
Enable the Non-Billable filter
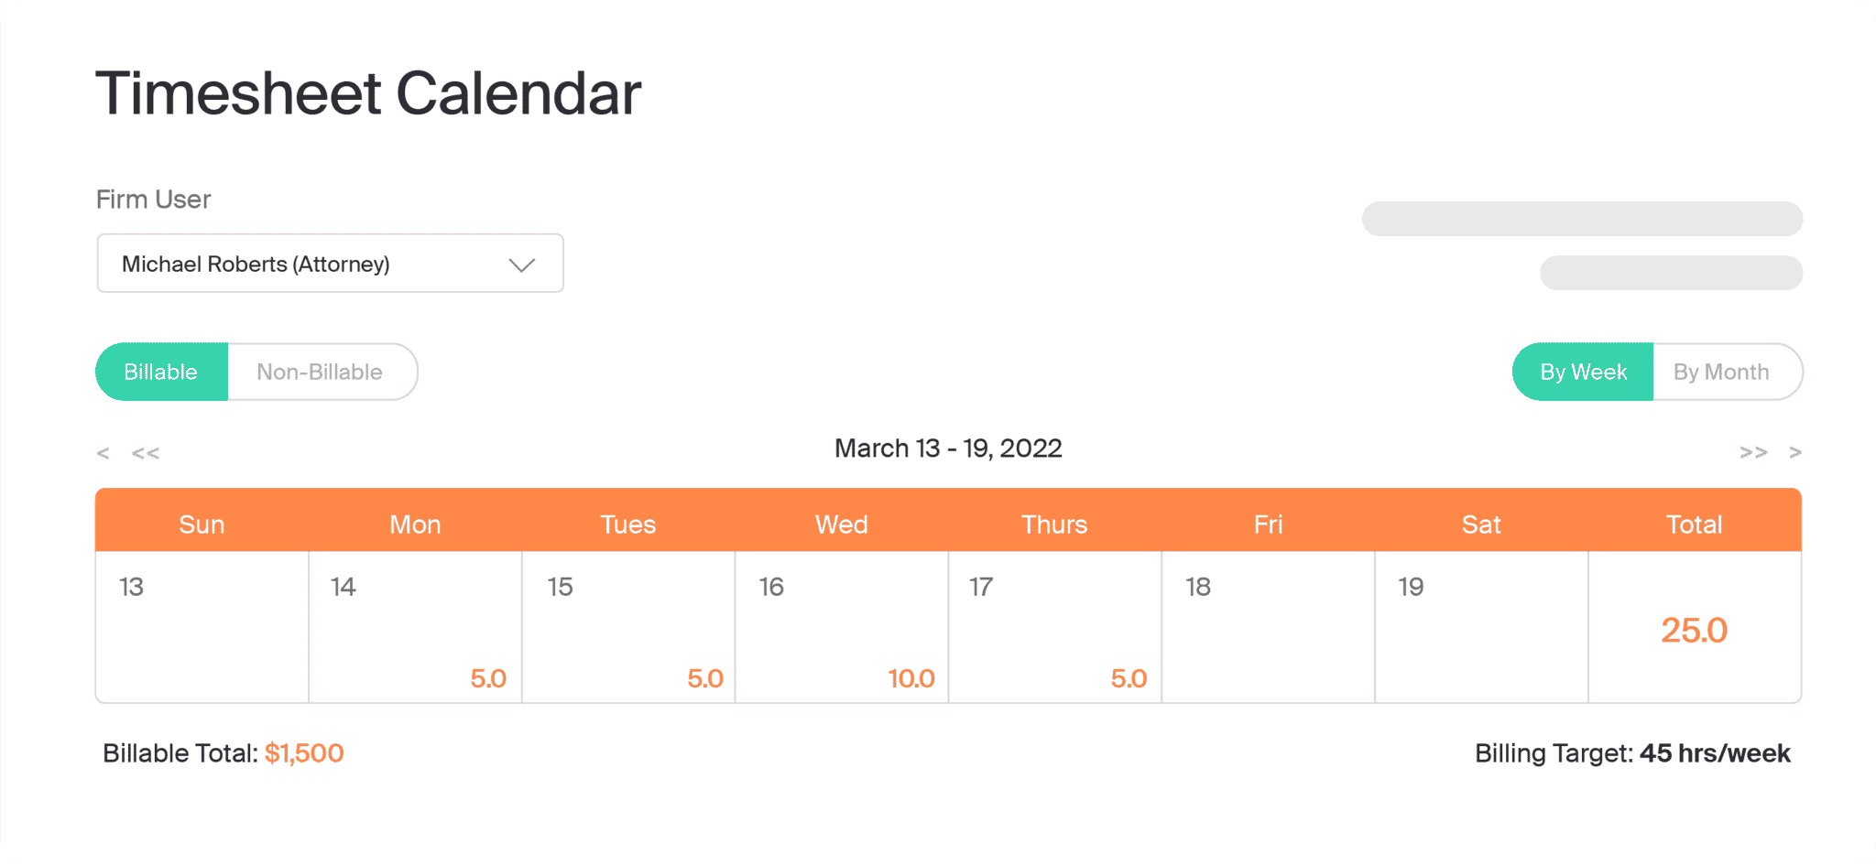pyautogui.click(x=320, y=372)
